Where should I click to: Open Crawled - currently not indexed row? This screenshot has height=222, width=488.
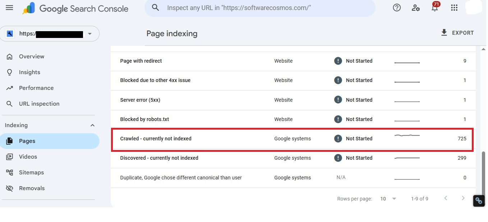point(293,139)
